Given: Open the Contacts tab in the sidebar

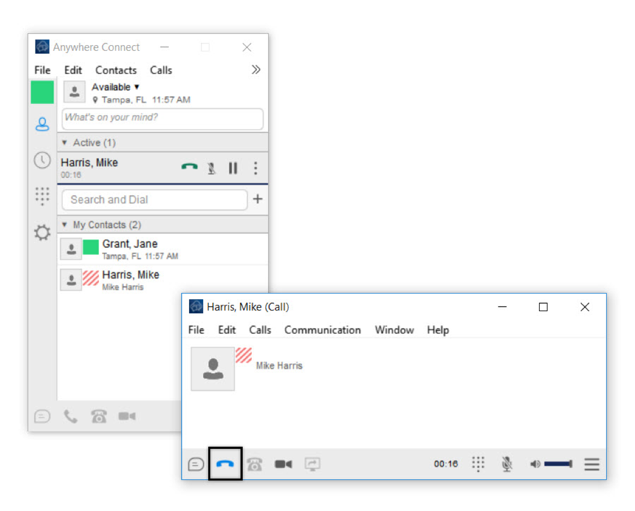Looking at the screenshot, I should tap(42, 124).
